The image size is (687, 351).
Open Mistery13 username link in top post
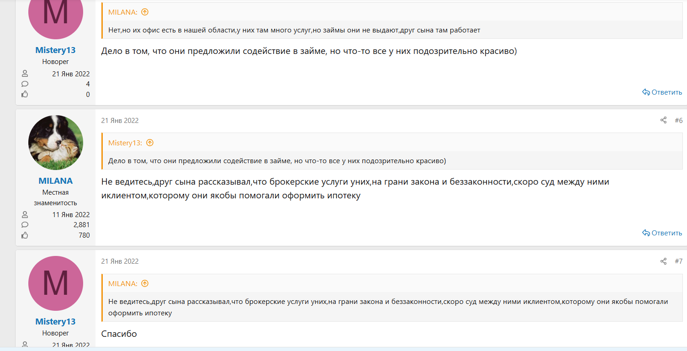tap(56, 50)
